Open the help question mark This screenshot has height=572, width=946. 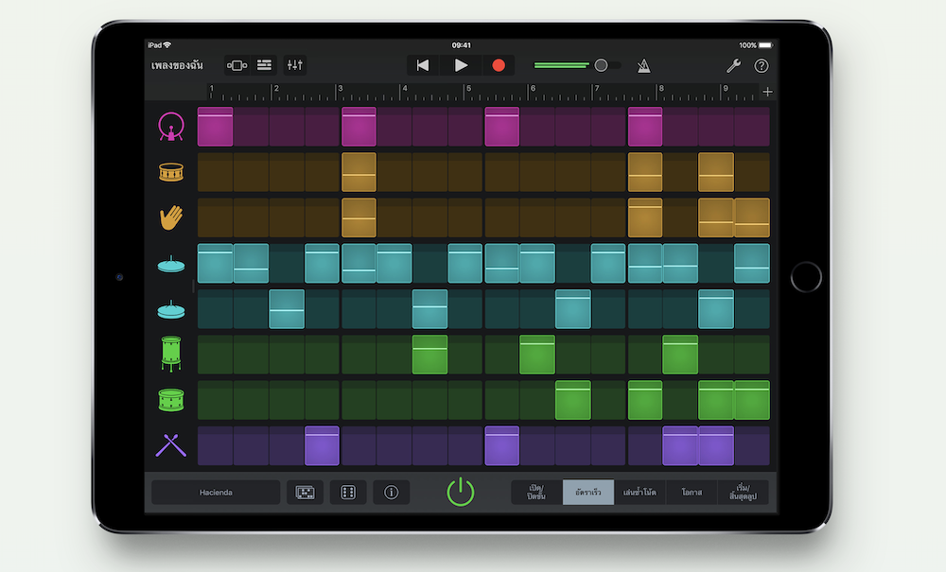[x=761, y=65]
